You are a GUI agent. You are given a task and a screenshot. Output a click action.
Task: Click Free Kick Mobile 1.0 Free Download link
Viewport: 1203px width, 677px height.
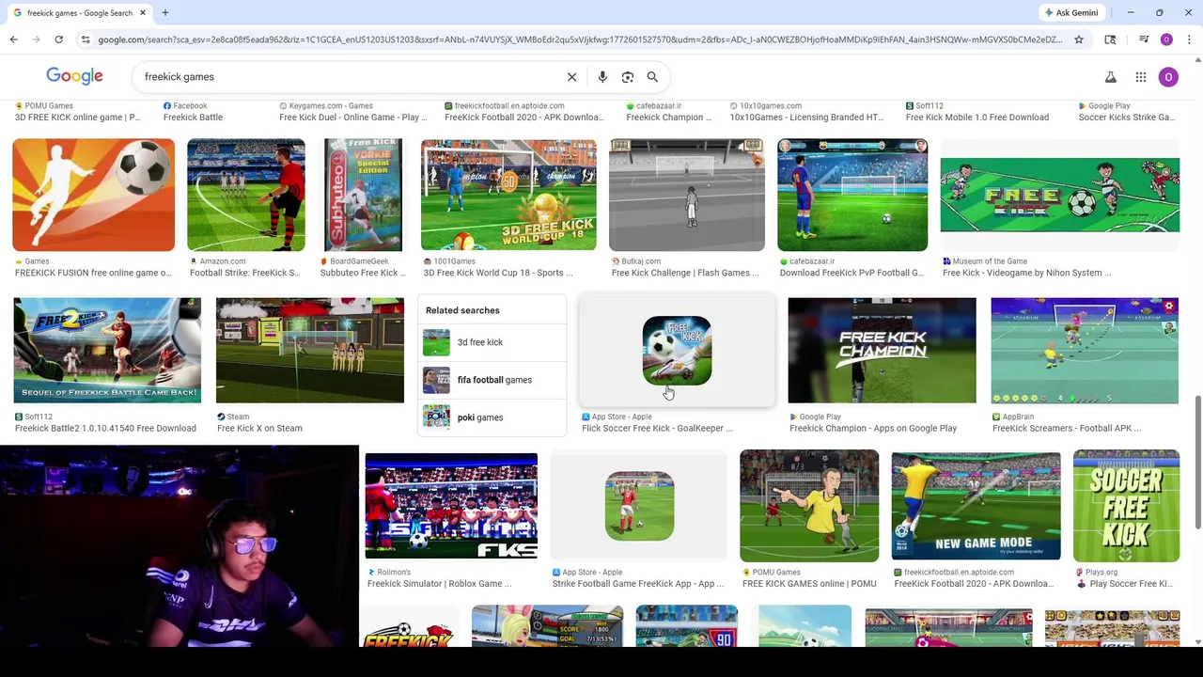click(x=977, y=118)
